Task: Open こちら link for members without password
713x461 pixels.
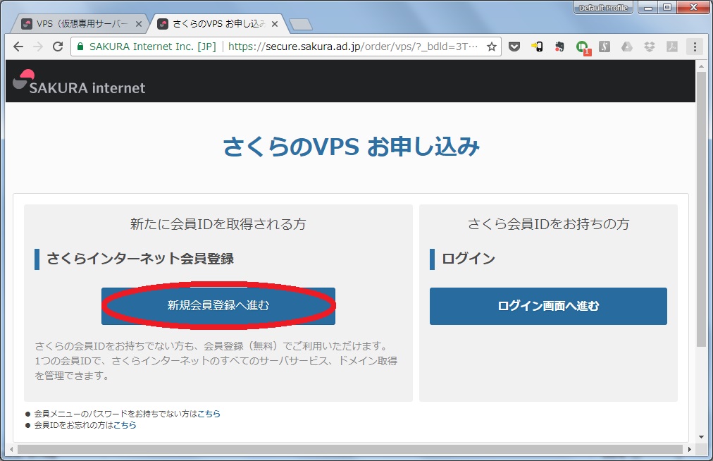Action: pyautogui.click(x=209, y=414)
